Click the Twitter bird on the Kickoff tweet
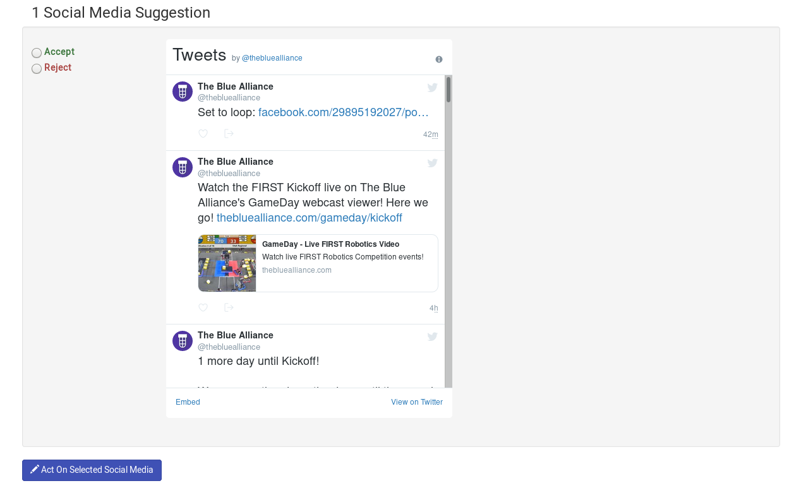 coord(432,163)
